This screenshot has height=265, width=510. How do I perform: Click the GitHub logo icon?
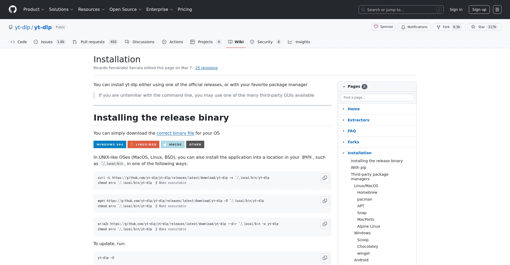pos(13,10)
